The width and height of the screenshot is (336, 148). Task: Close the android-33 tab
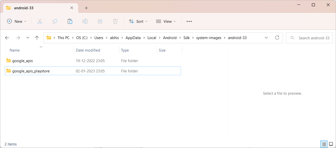pos(72,8)
